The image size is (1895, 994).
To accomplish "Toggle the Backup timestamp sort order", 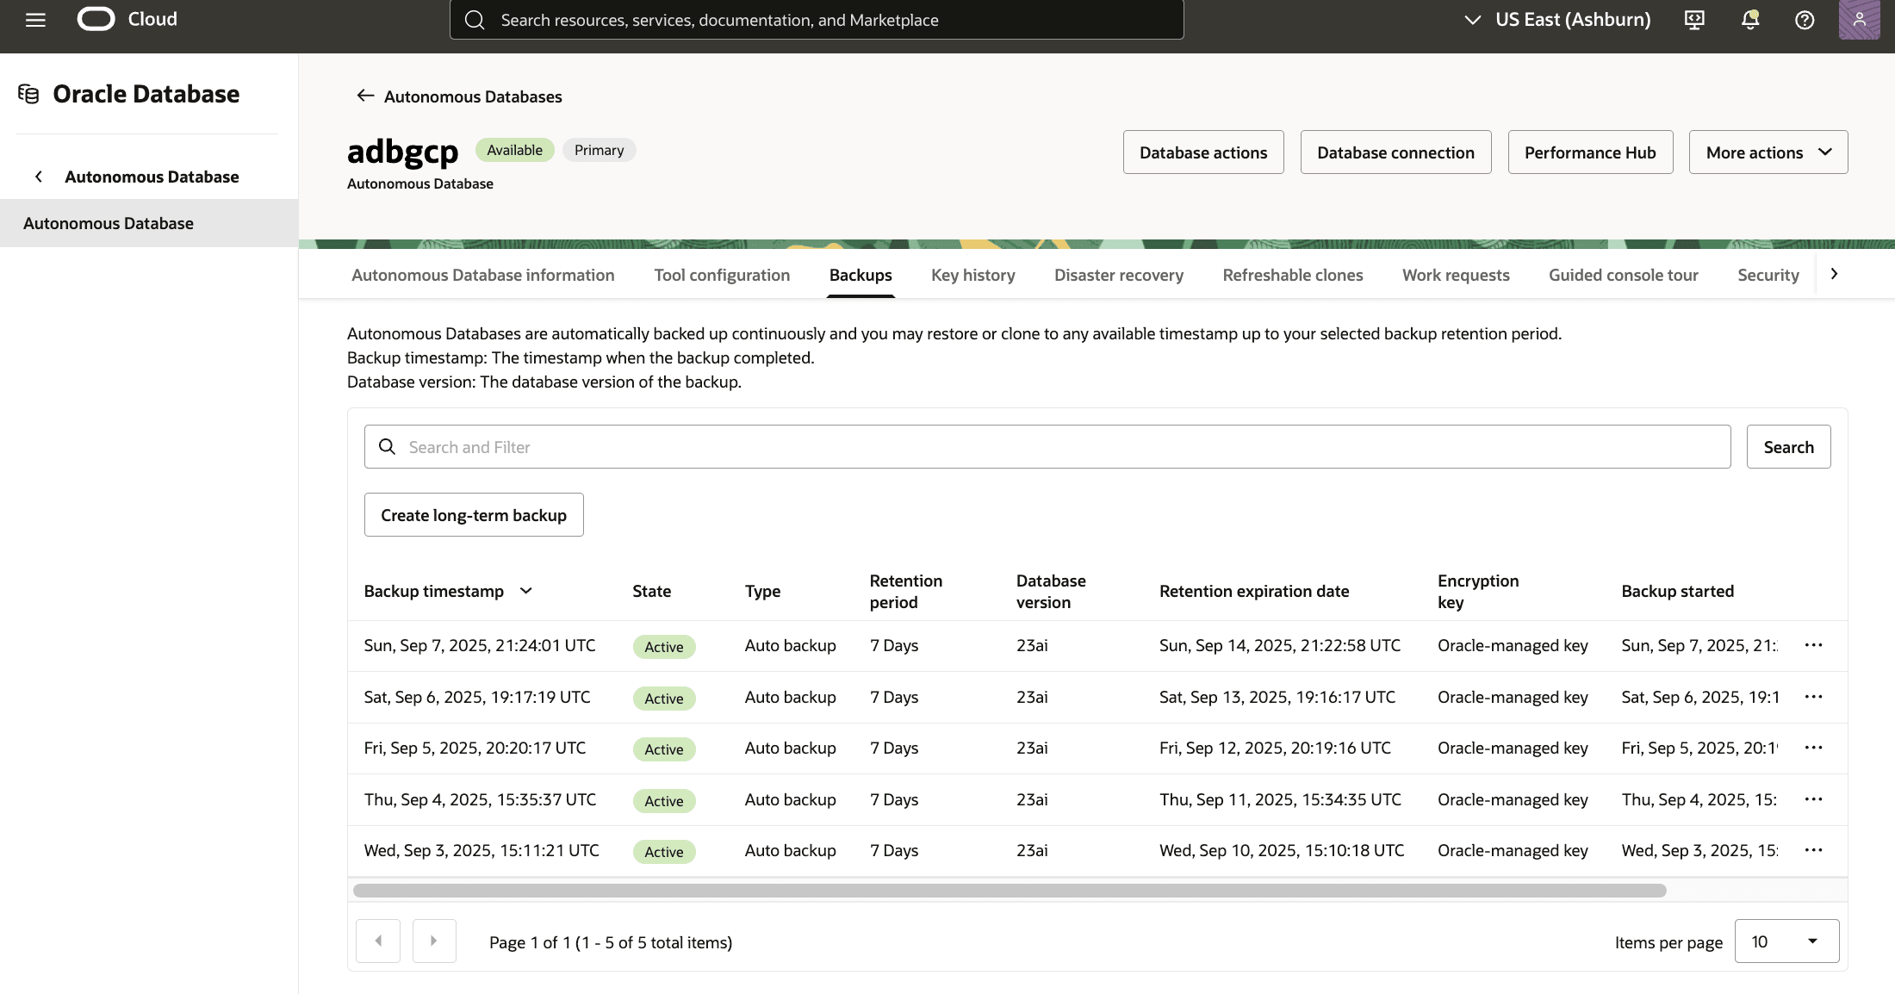I will [x=526, y=591].
